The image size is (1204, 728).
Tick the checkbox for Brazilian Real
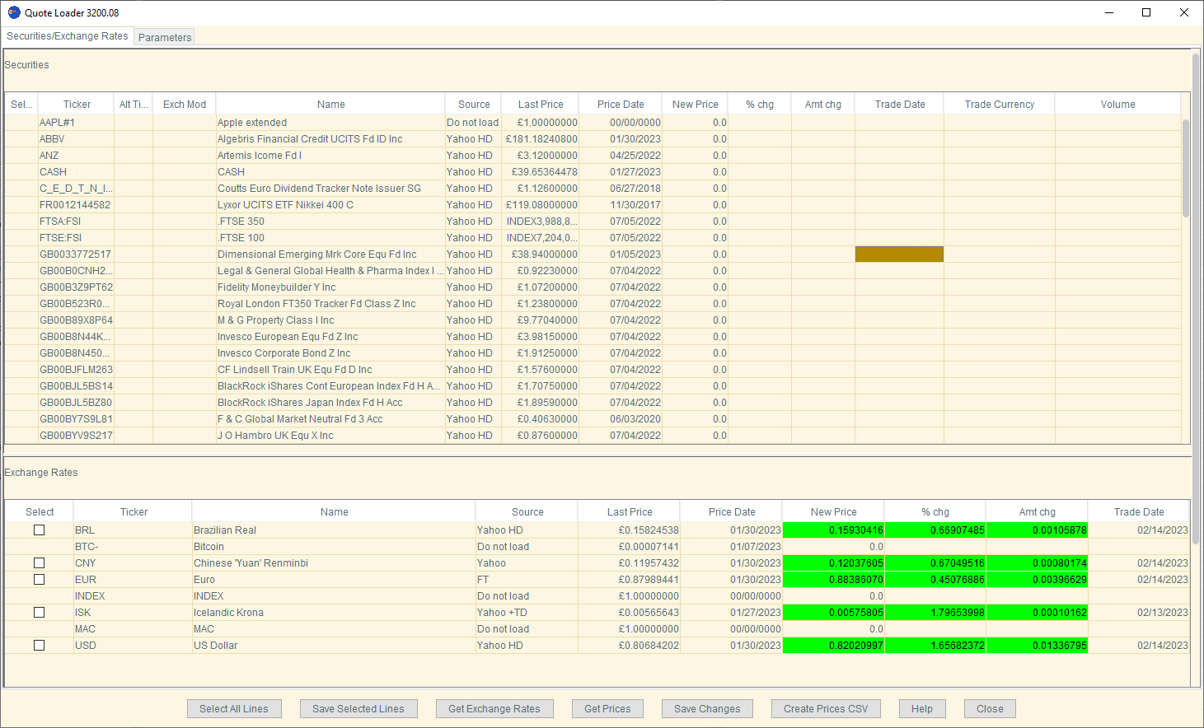click(x=39, y=530)
